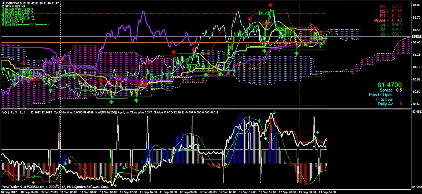Click the green 81.76 price tag on the chart
The image size is (422, 194).
264,13
